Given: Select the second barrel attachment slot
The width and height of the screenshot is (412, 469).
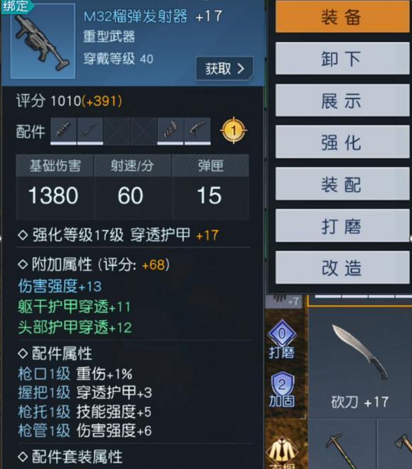Looking at the screenshot, I should click(90, 131).
